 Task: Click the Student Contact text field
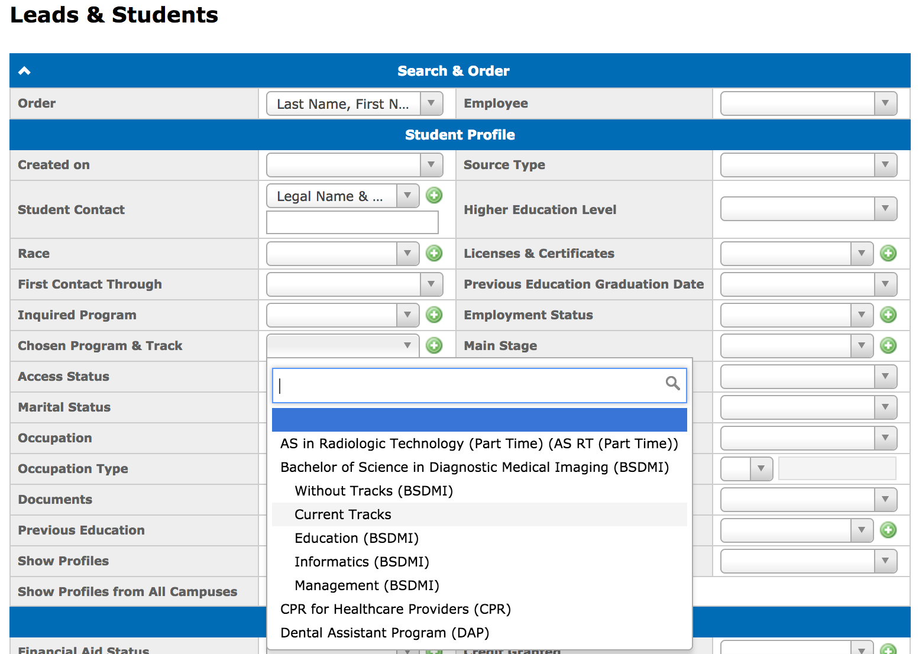click(x=352, y=222)
